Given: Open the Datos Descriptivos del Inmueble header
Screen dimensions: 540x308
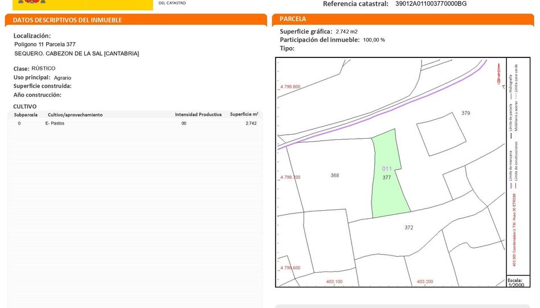Looking at the screenshot, I should pyautogui.click(x=67, y=20).
